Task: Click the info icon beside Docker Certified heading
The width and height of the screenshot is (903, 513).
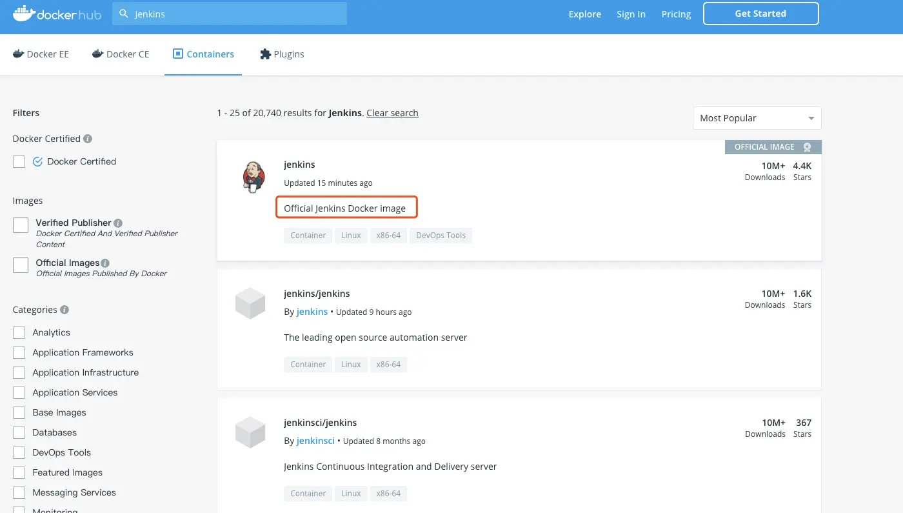Action: click(88, 139)
